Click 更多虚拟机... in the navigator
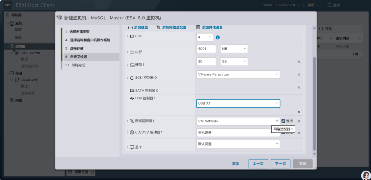 click(31, 66)
